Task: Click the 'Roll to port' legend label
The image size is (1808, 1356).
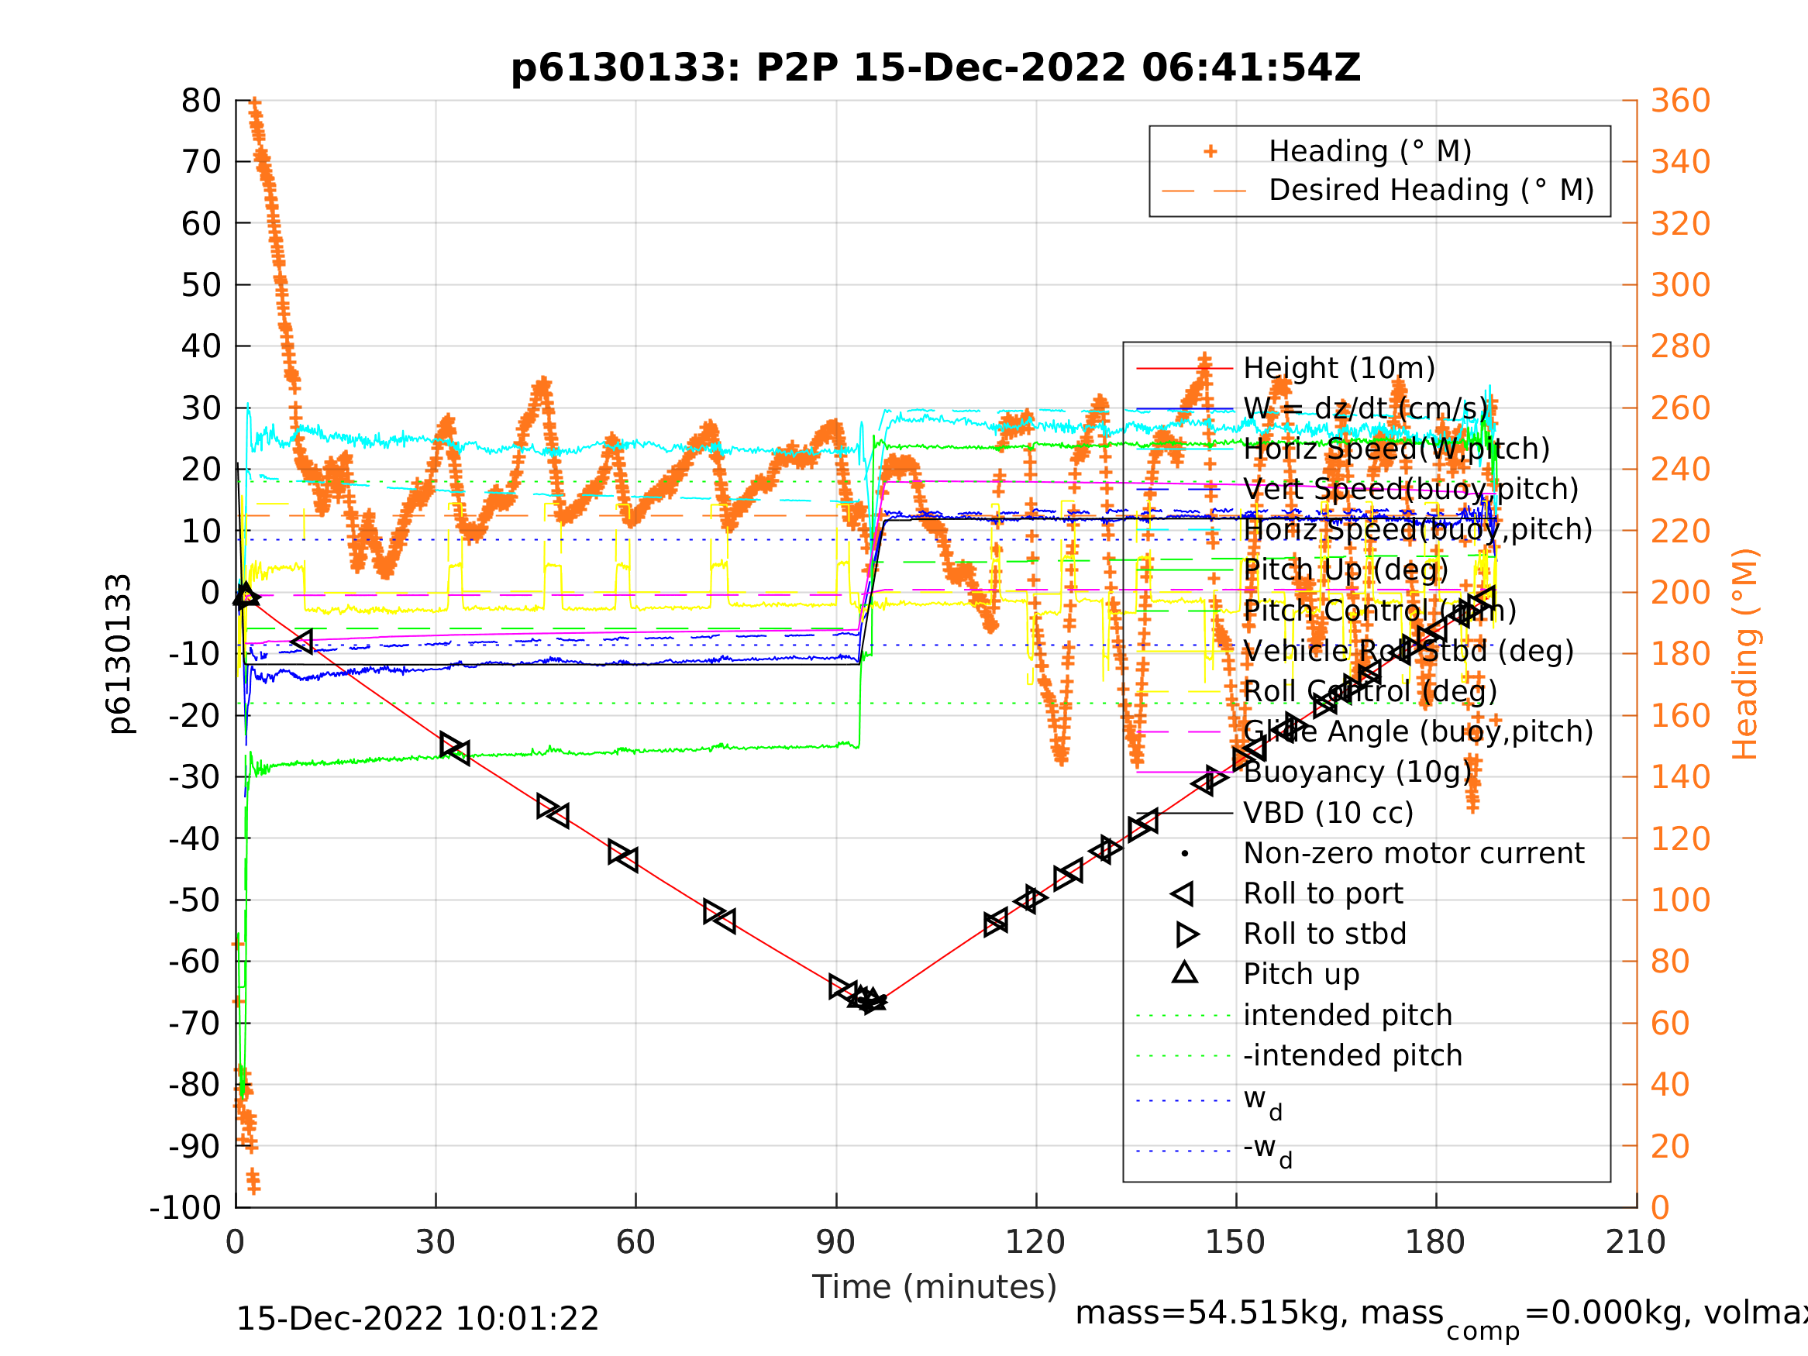Action: point(1324,893)
